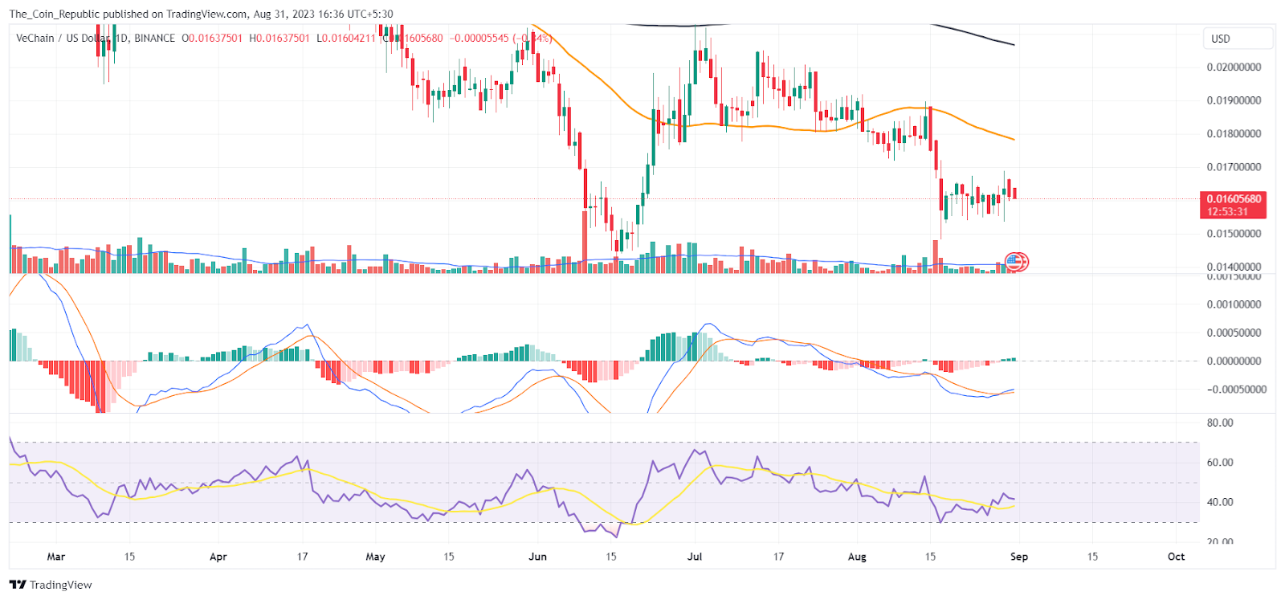Click the Sep label on time axis
This screenshot has width=1285, height=600.
[1019, 557]
